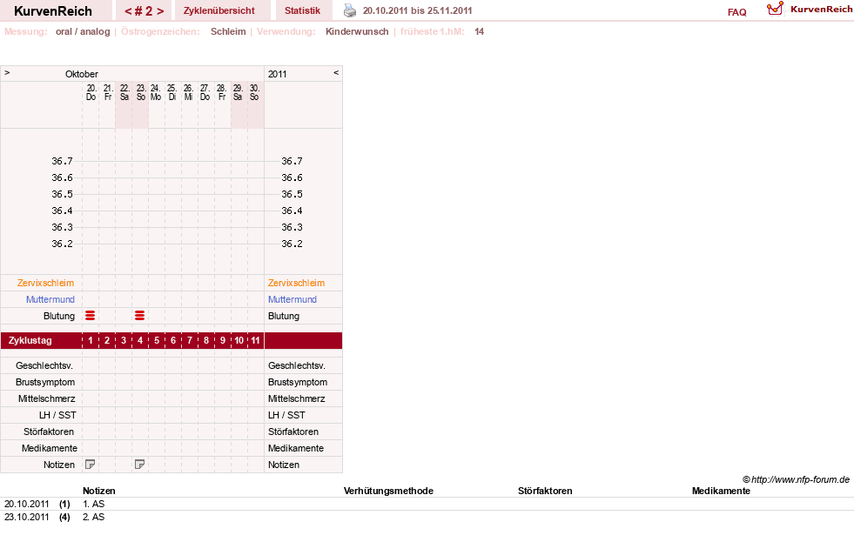Image resolution: width=854 pixels, height=542 pixels.
Task: Click the Verhütungsmethode column header
Action: pyautogui.click(x=388, y=491)
